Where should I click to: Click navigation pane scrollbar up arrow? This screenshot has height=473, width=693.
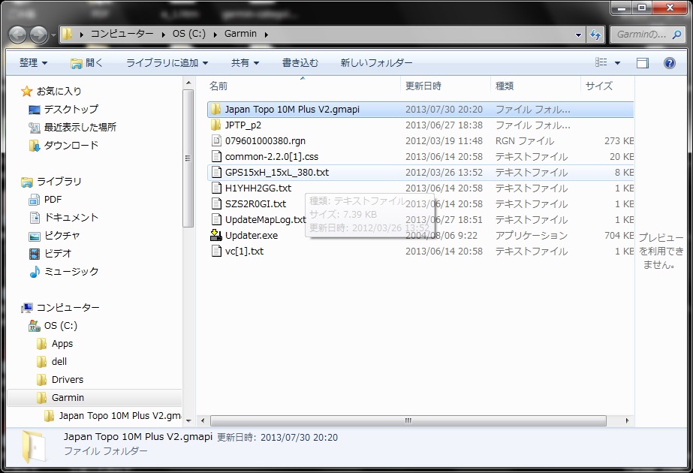pyautogui.click(x=188, y=83)
